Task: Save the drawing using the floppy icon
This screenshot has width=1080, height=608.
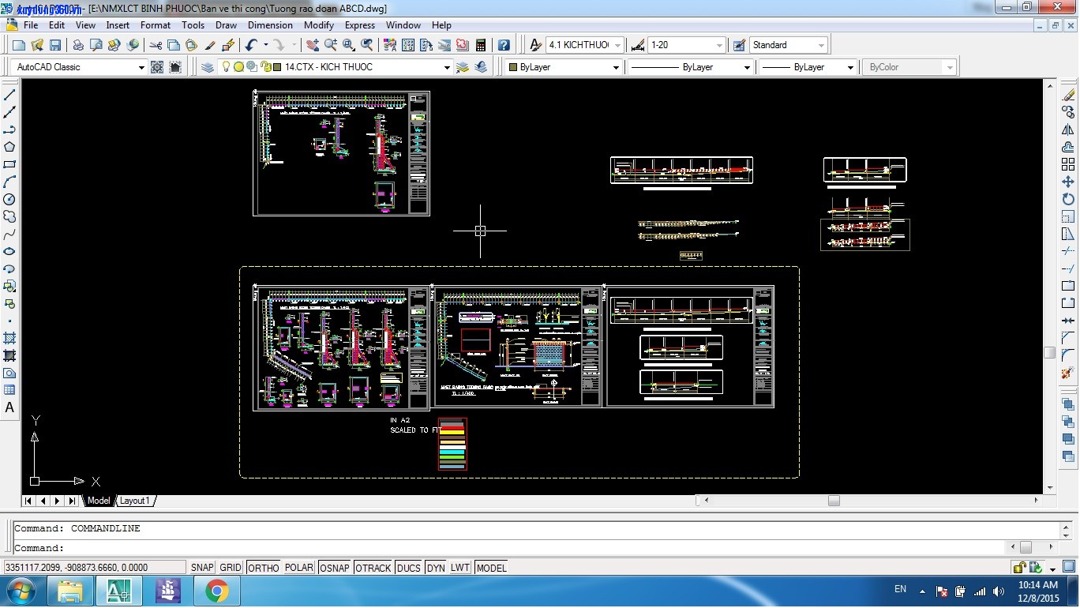Action: pyautogui.click(x=56, y=45)
